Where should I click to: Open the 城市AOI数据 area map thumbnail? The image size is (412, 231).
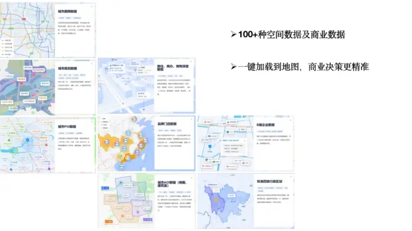point(126,201)
